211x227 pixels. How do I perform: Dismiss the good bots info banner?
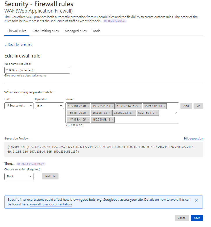pyautogui.click(x=196, y=200)
